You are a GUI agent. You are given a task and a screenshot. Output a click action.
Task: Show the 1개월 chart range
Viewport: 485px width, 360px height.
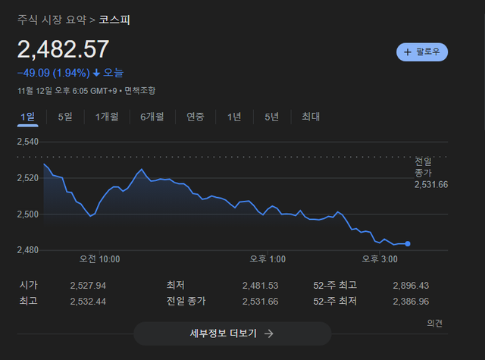[107, 117]
